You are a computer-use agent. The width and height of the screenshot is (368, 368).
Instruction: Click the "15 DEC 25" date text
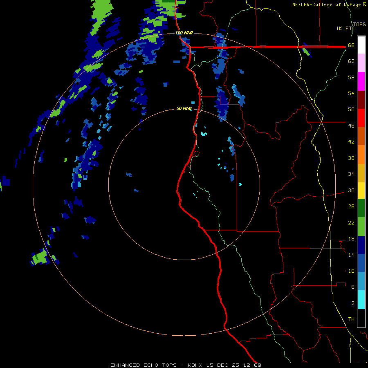point(223,365)
